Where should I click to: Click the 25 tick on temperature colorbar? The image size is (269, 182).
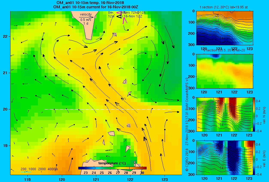pos(102,173)
